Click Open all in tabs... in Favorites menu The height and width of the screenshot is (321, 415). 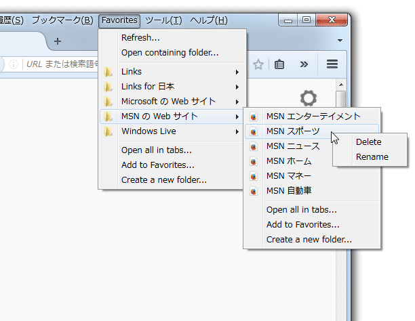[x=172, y=150]
